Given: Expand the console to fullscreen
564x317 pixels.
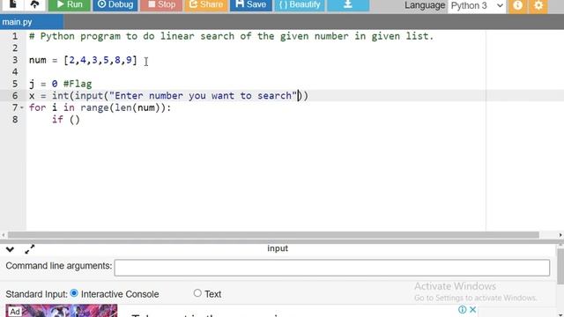Looking at the screenshot, I should coord(30,249).
